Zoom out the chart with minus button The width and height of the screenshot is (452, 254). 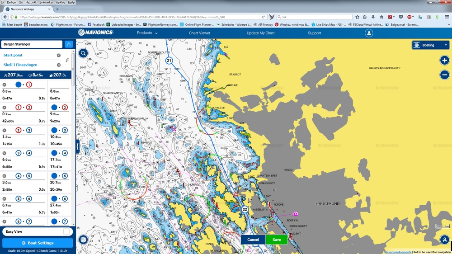coord(444,75)
